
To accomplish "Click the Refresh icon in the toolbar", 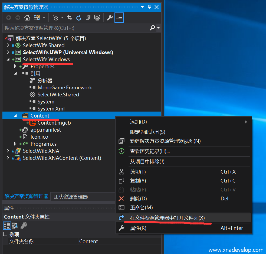I will 79,18.
